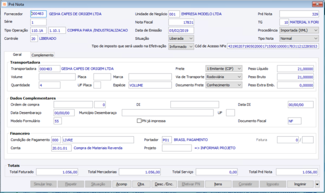Open the Procedência dropdown

coord(299,30)
